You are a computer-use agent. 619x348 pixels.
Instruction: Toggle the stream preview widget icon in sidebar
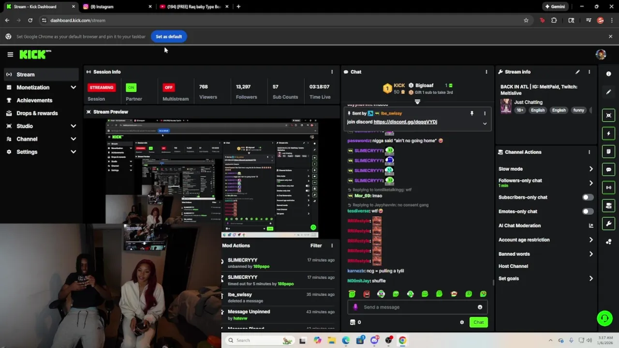tap(608, 115)
